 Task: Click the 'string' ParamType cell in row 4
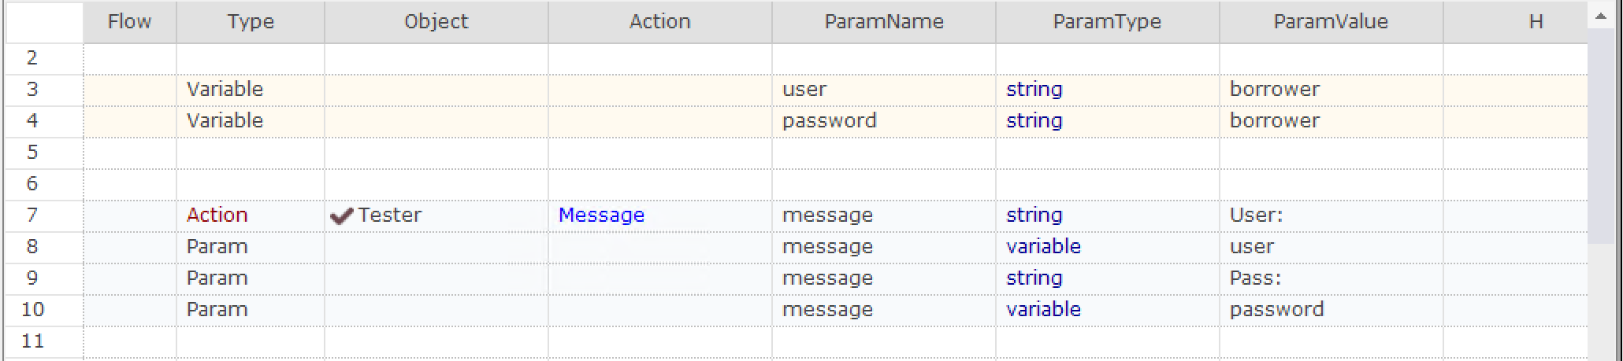click(1034, 121)
